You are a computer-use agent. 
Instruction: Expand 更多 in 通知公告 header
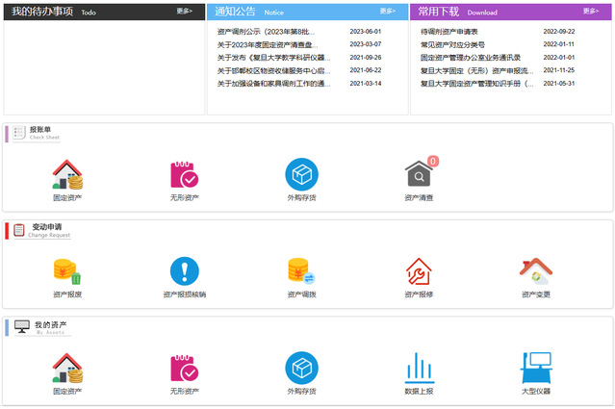click(388, 12)
